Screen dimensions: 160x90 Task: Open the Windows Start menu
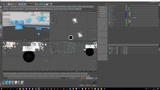point(1,89)
